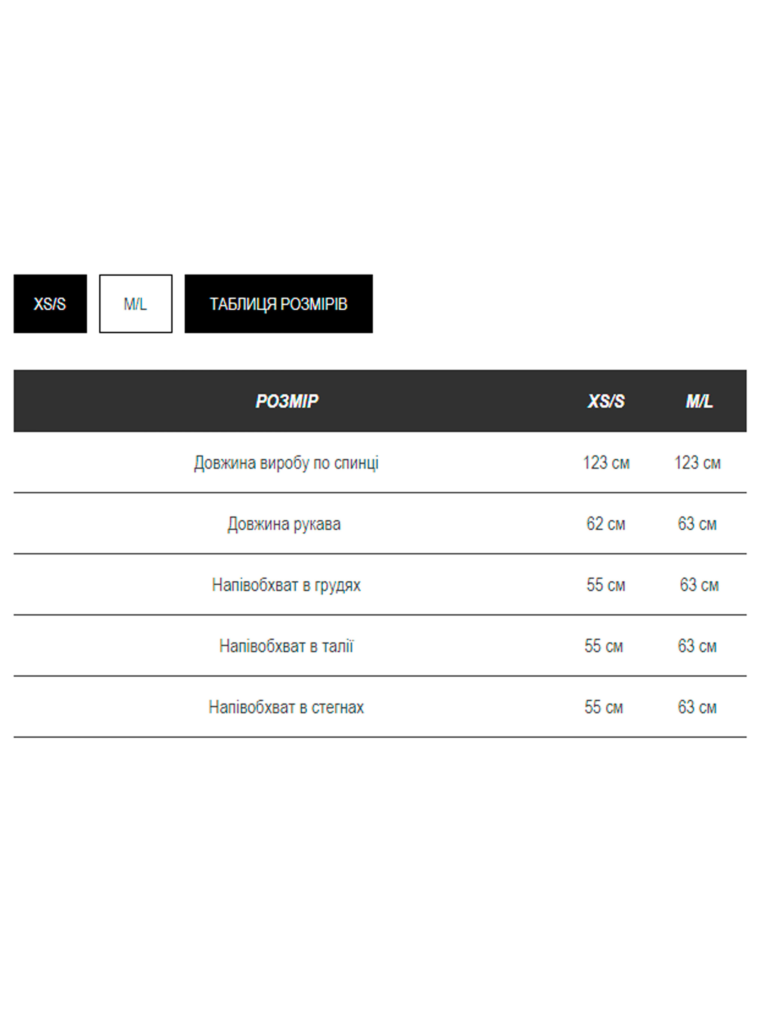This screenshot has width=757, height=1010.
Task: Click the Напівобхват в стегнах row label
Action: [286, 707]
